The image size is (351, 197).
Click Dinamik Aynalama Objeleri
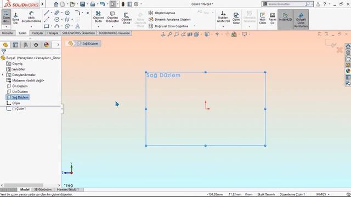click(x=169, y=20)
